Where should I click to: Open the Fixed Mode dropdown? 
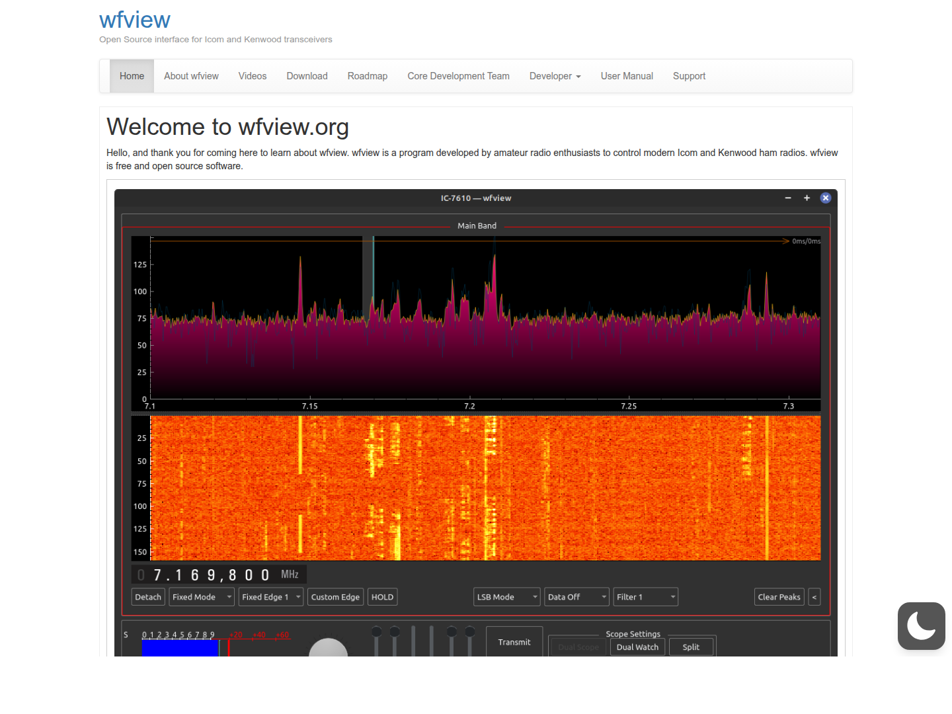pos(202,597)
